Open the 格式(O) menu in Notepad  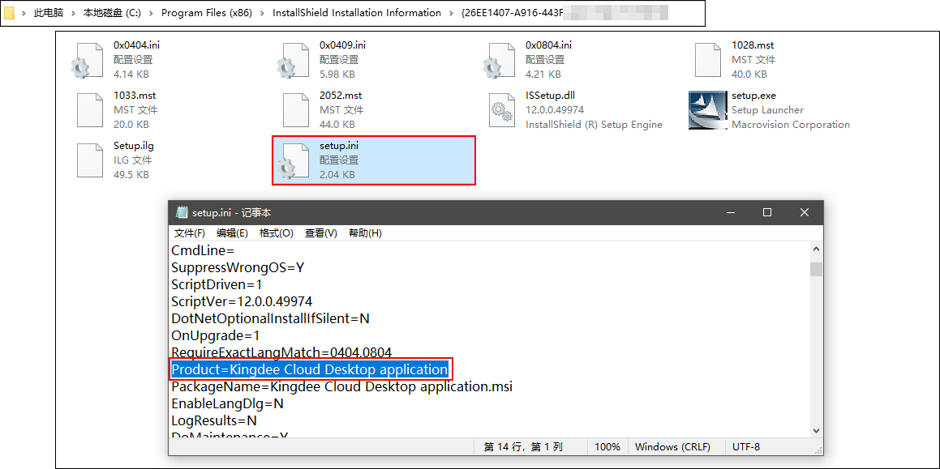(x=277, y=233)
